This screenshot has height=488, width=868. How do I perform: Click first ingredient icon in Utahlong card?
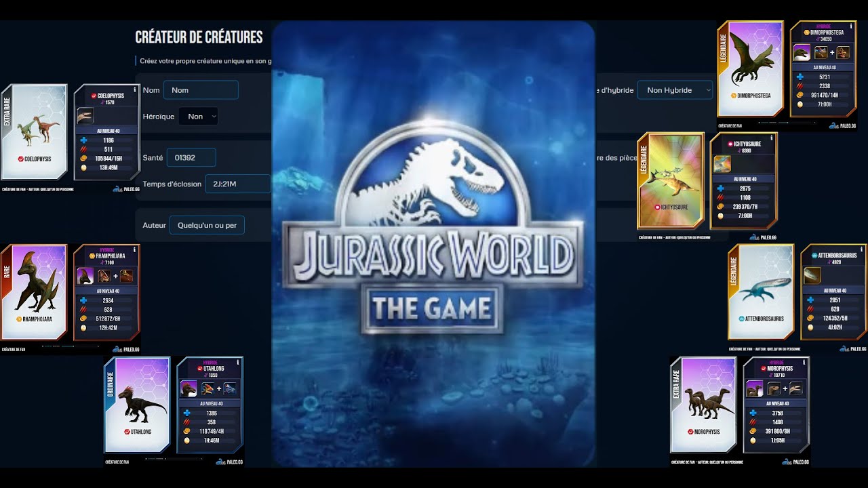coord(208,388)
